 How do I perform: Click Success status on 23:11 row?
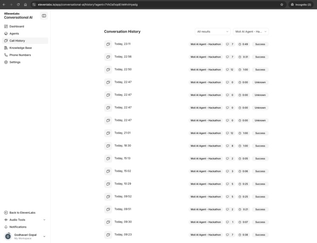(x=260, y=44)
